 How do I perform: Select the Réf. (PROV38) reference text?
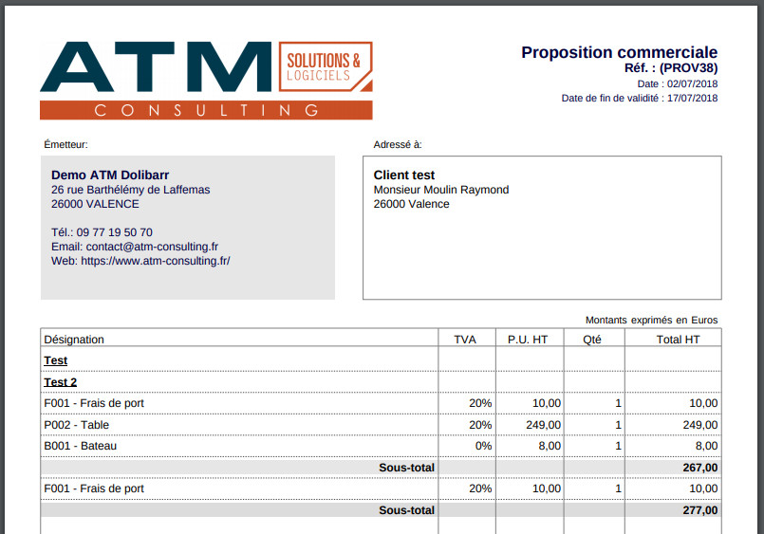click(671, 67)
